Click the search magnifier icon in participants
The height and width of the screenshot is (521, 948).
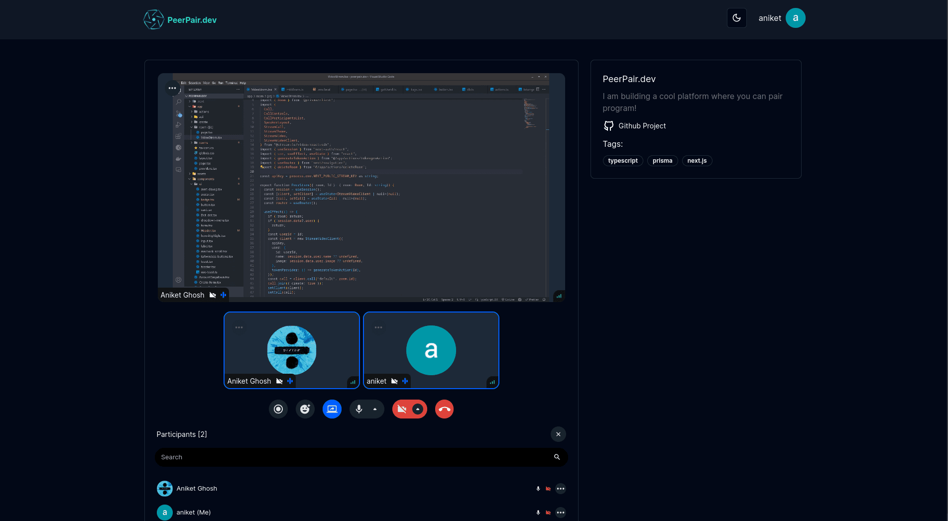tap(557, 457)
